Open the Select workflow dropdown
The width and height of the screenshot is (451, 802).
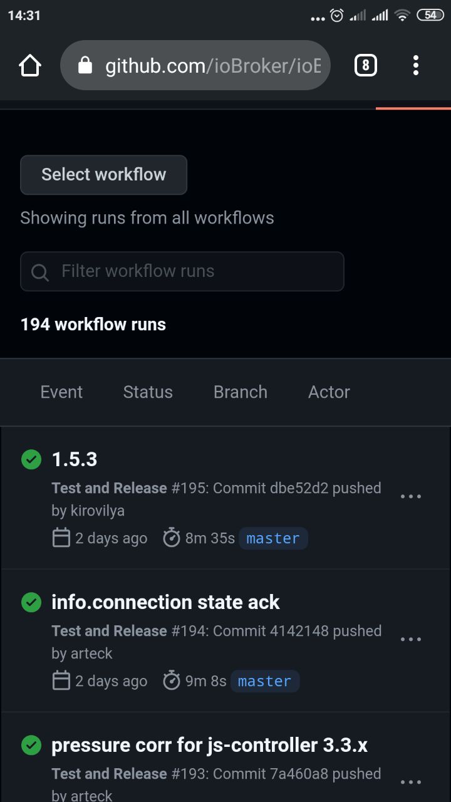(104, 175)
